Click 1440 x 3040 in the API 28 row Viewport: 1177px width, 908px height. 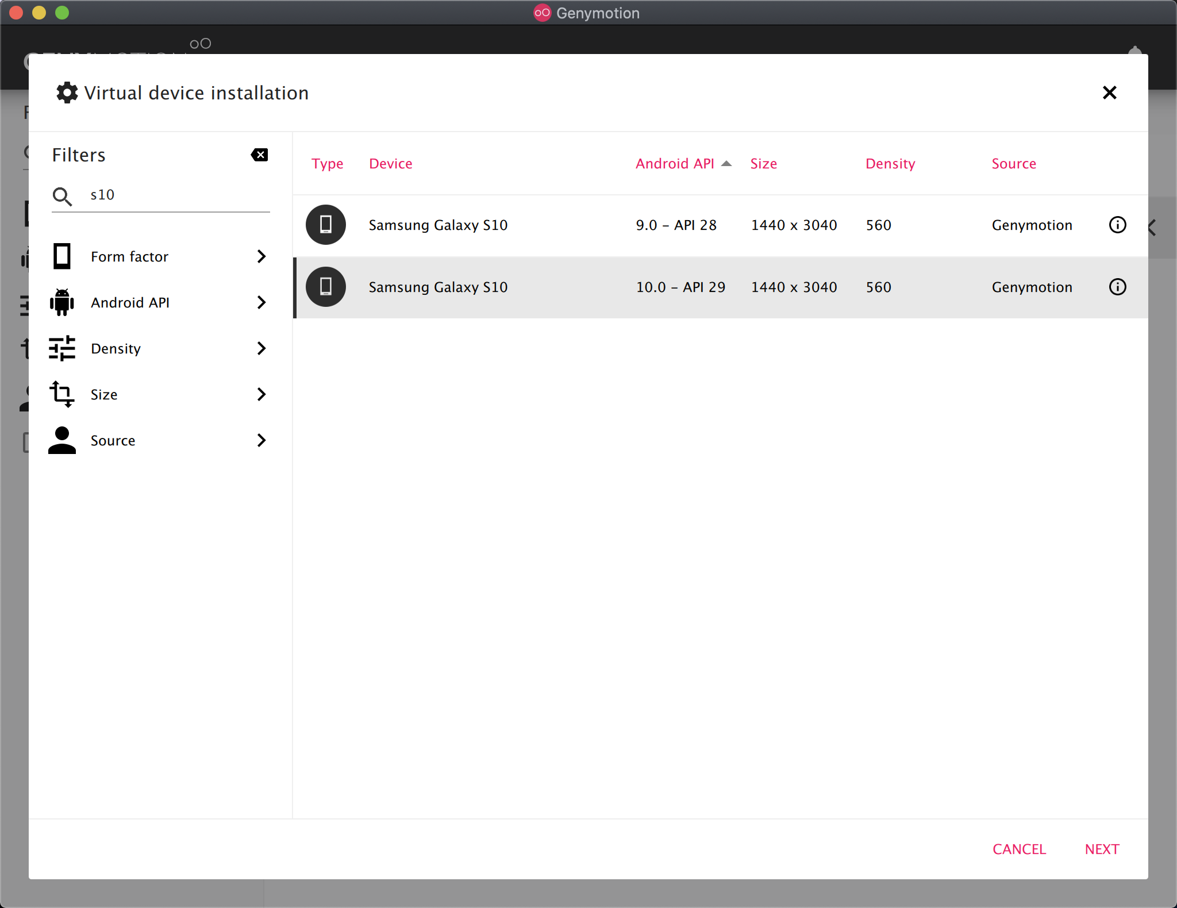(x=794, y=225)
